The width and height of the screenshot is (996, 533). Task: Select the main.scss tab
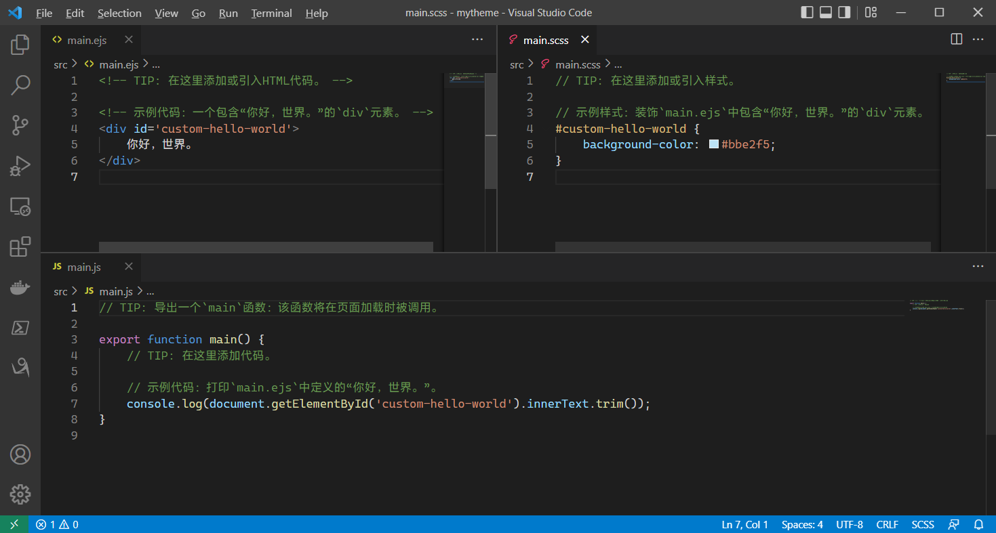coord(548,39)
